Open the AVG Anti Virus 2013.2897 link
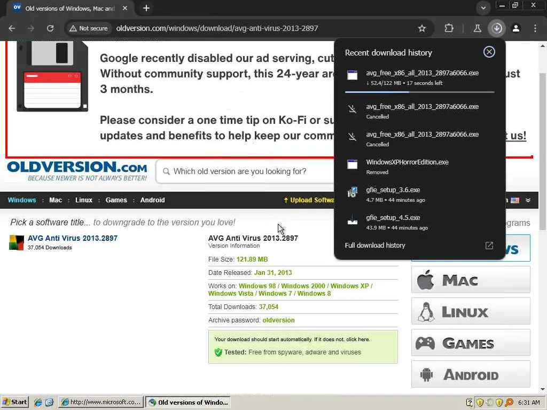Image resolution: width=547 pixels, height=410 pixels. click(x=73, y=238)
